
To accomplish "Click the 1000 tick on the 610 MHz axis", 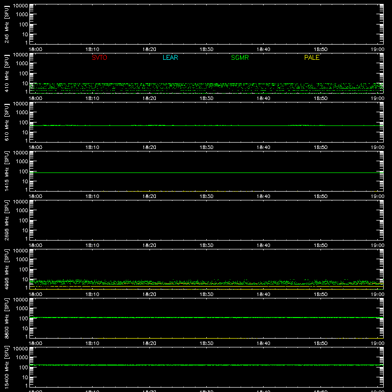I will click(x=22, y=113).
